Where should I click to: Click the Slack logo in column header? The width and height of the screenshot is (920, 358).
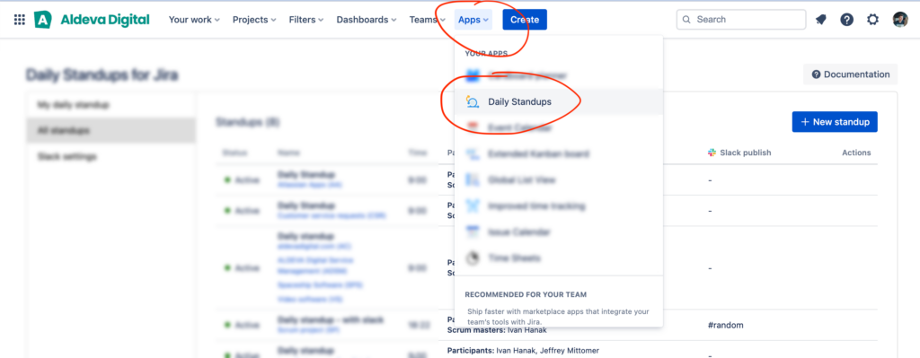pyautogui.click(x=712, y=153)
